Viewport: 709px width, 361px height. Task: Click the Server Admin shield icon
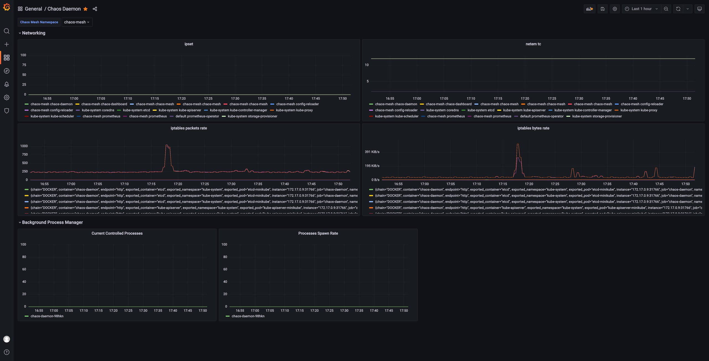coord(7,111)
